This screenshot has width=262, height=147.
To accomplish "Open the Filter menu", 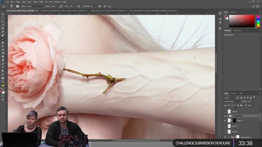I will (41, 2).
